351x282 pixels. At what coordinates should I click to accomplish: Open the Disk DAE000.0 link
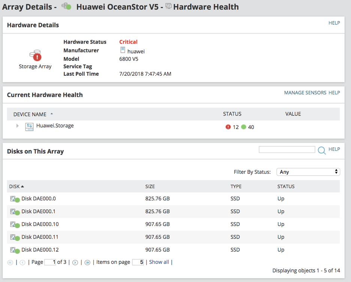(x=39, y=198)
